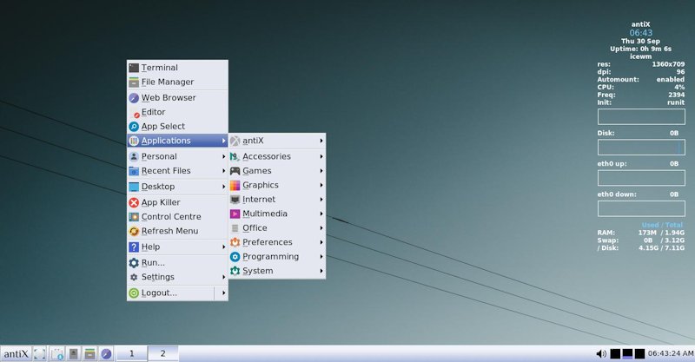Image resolution: width=695 pixels, height=362 pixels.
Task: Click the red App Killer icon
Action: tap(134, 202)
